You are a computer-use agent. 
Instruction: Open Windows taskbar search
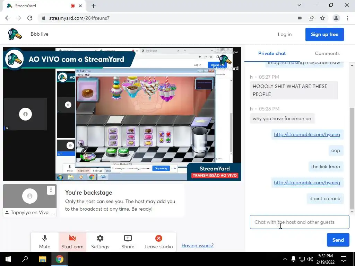click(25, 259)
